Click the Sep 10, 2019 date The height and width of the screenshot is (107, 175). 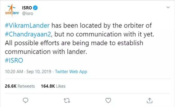point(39,72)
